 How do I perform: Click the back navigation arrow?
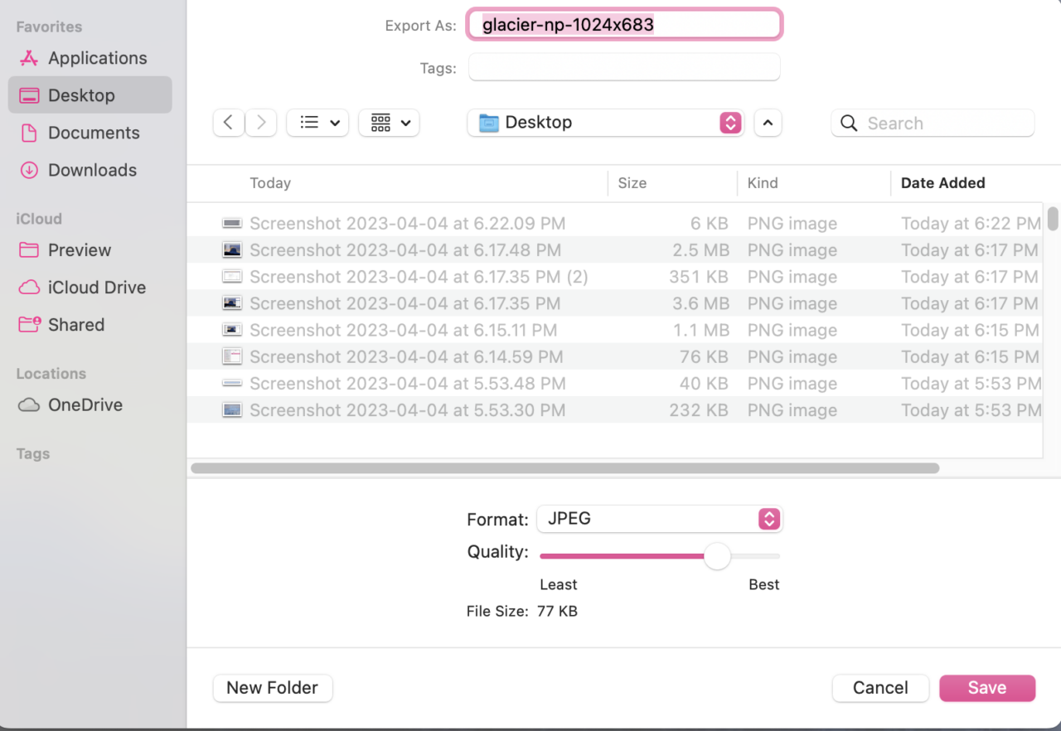click(229, 122)
